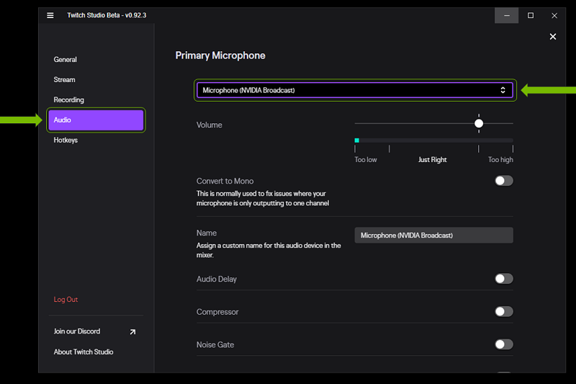The width and height of the screenshot is (576, 384).
Task: Log Out of Twitch Studio
Action: 66,300
